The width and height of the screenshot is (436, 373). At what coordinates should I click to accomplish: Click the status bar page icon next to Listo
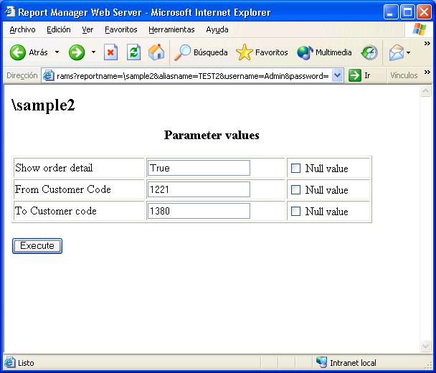10,363
